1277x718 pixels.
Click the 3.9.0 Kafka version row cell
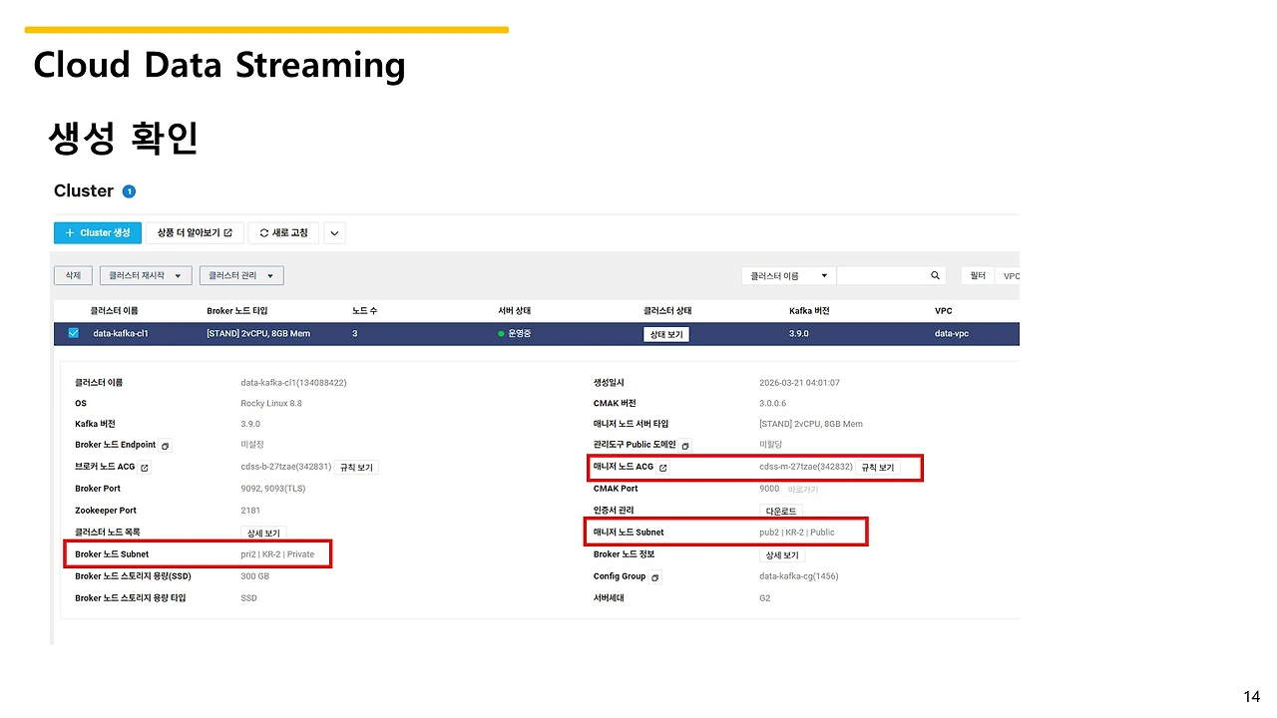point(799,333)
